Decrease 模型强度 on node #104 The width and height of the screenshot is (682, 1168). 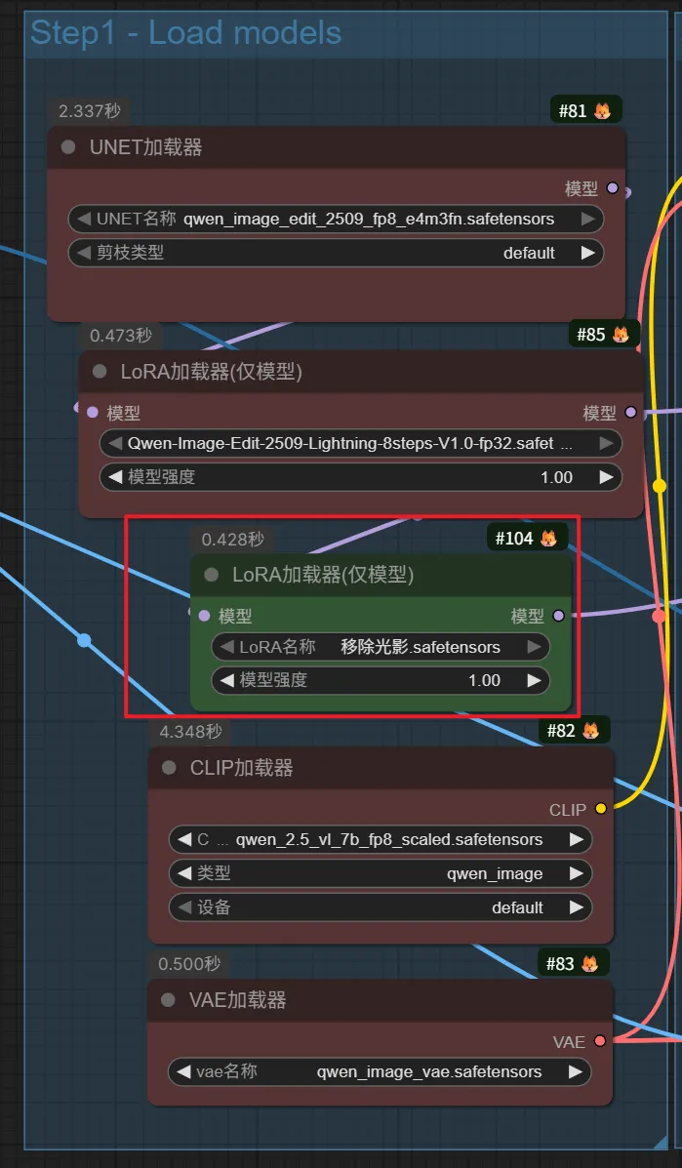(x=225, y=680)
